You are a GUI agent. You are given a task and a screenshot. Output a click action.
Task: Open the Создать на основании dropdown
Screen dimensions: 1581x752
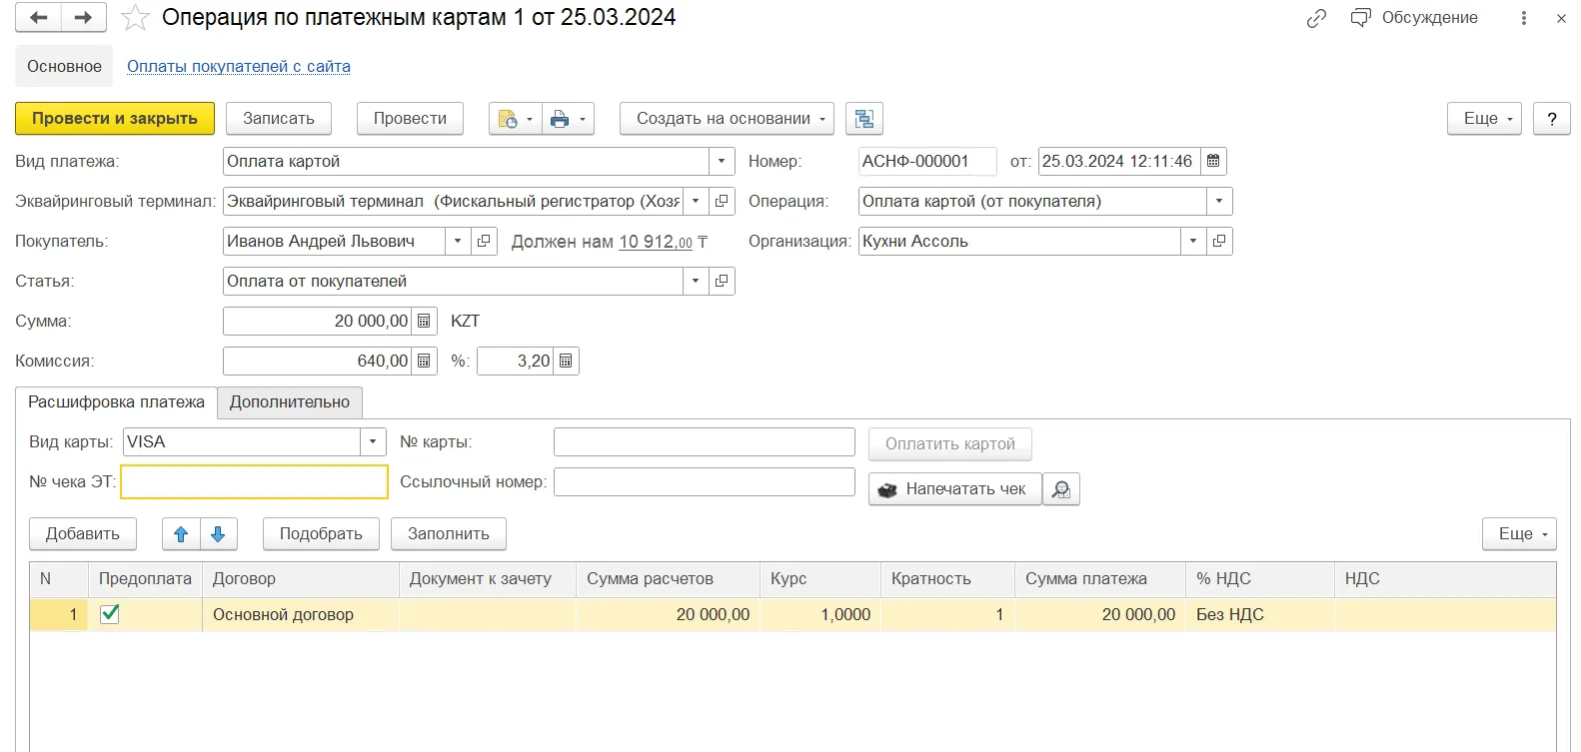(x=727, y=119)
